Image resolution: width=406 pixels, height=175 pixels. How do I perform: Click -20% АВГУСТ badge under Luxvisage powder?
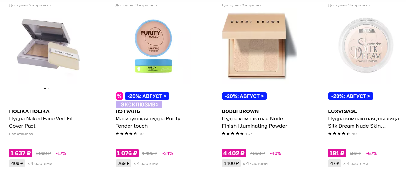coord(351,96)
